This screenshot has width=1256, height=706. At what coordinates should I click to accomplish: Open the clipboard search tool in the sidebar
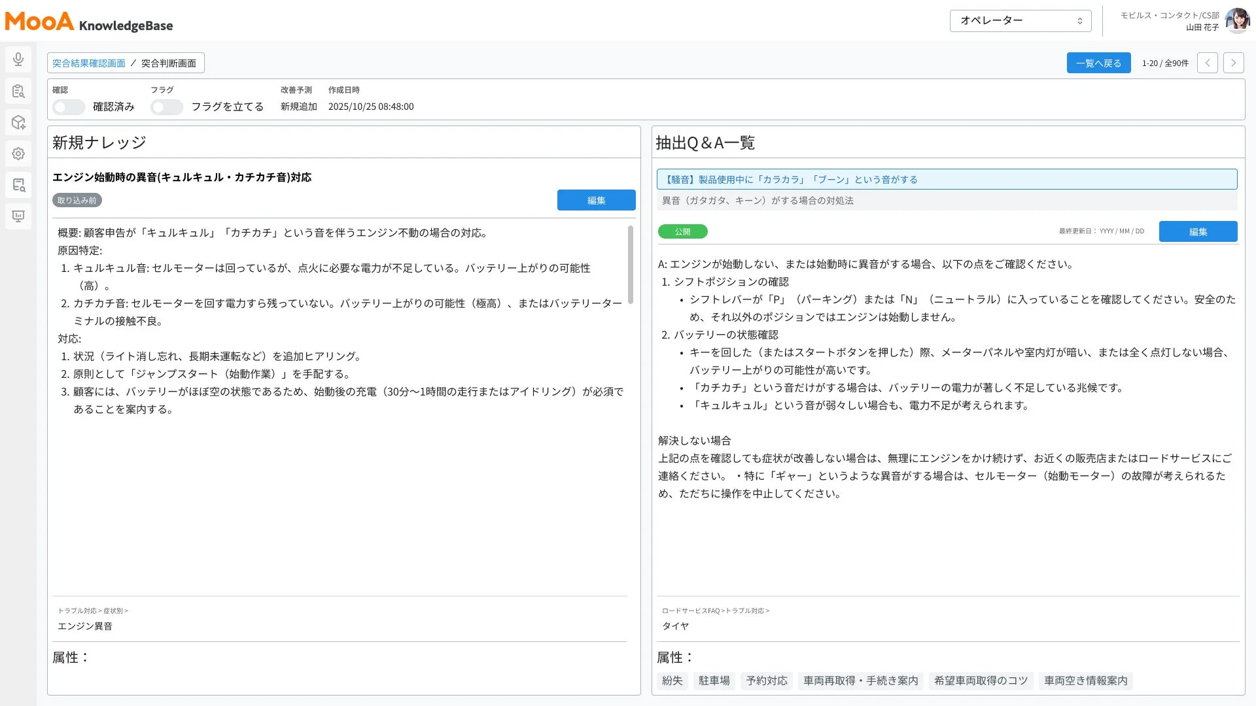(x=18, y=91)
